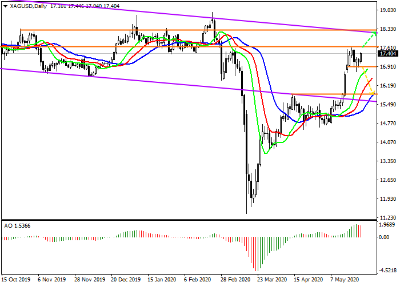Click the 18.330 price axis label
Viewport: 400px width, 286px height.
click(x=388, y=29)
